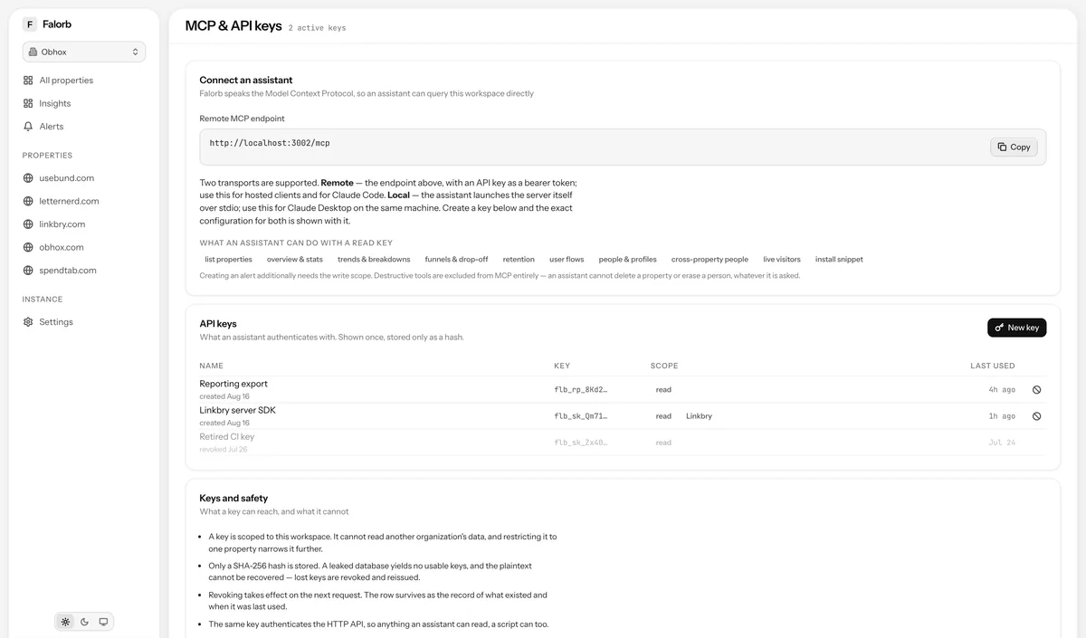The width and height of the screenshot is (1086, 638).
Task: Click the SCOPE column header
Action: click(x=664, y=366)
